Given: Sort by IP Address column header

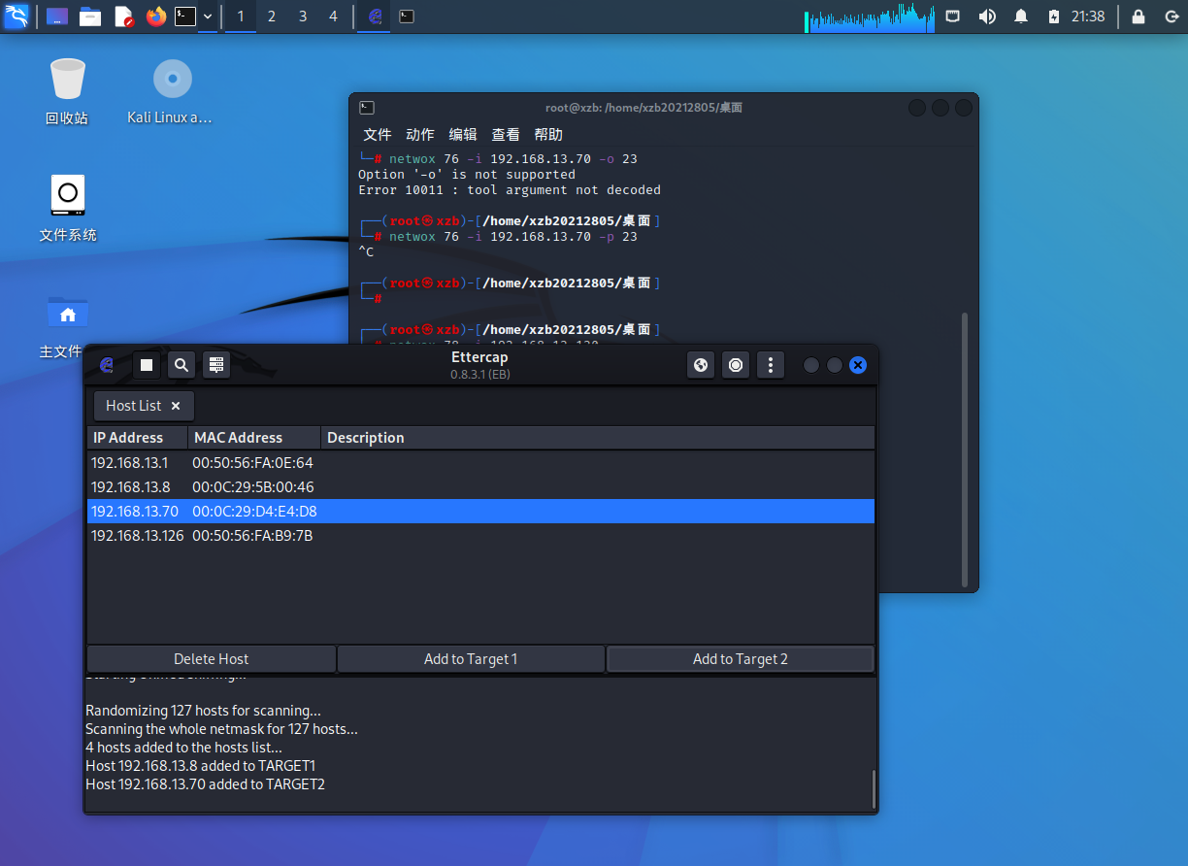Looking at the screenshot, I should point(137,438).
